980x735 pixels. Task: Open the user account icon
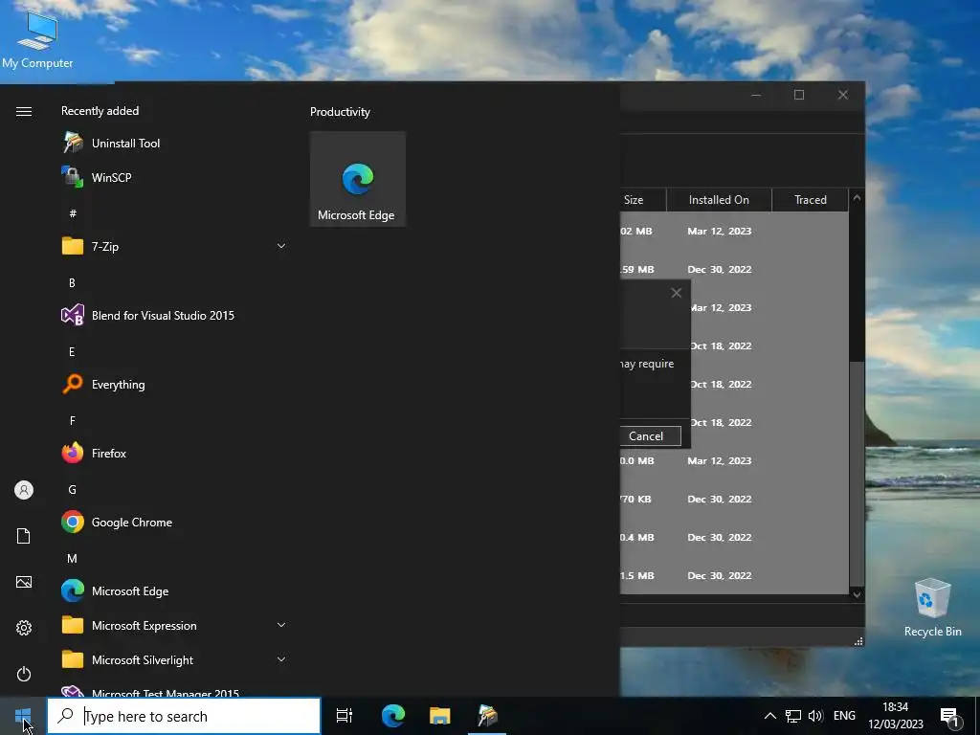[x=24, y=490]
